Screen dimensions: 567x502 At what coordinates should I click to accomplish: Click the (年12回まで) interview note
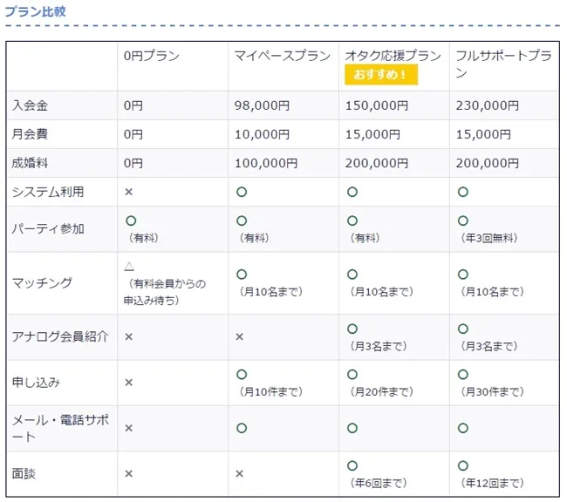click(x=493, y=483)
